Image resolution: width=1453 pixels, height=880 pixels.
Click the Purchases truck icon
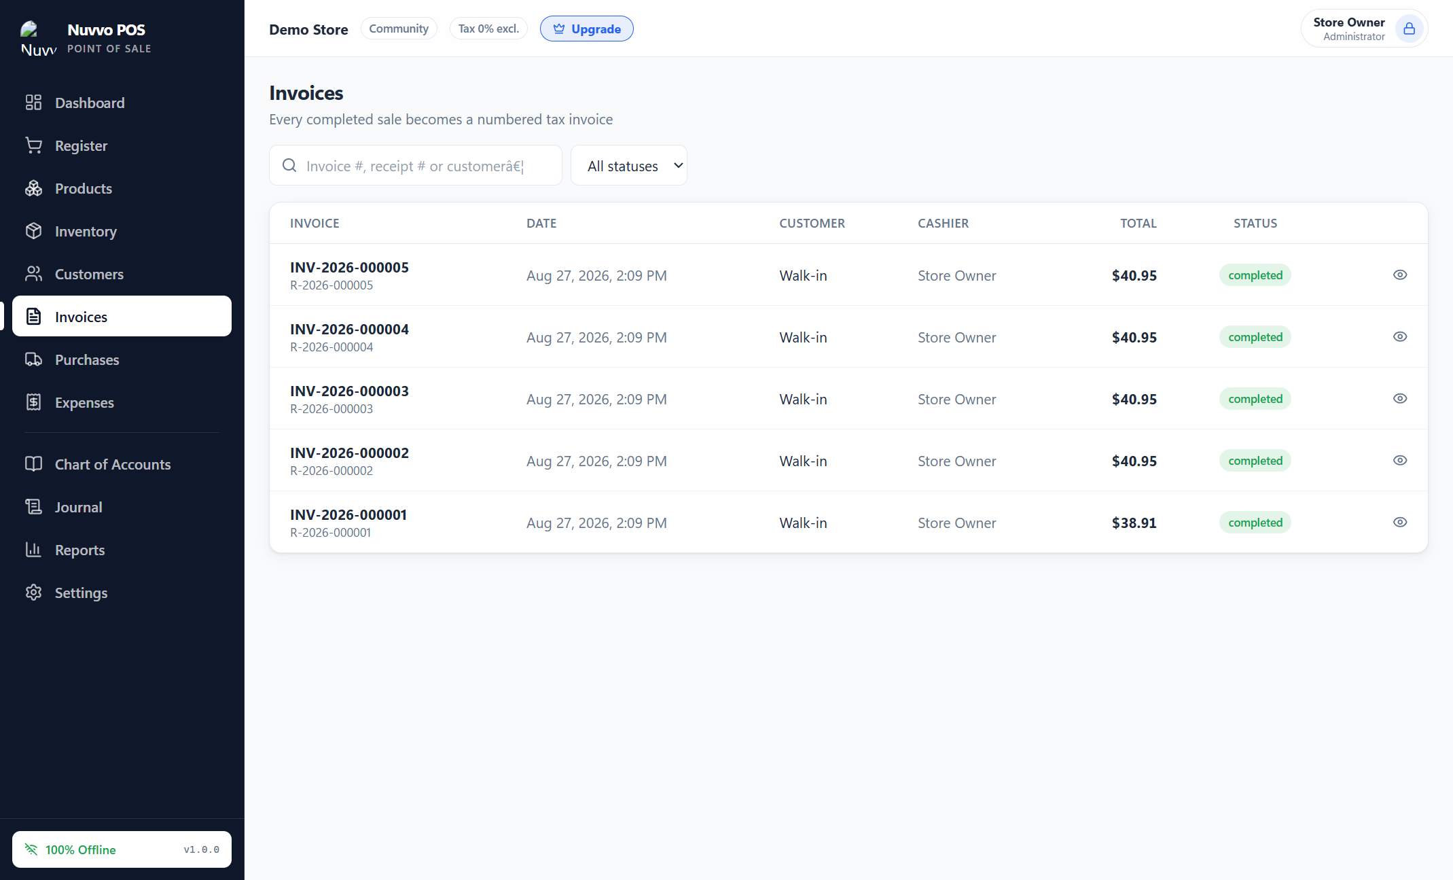(33, 359)
